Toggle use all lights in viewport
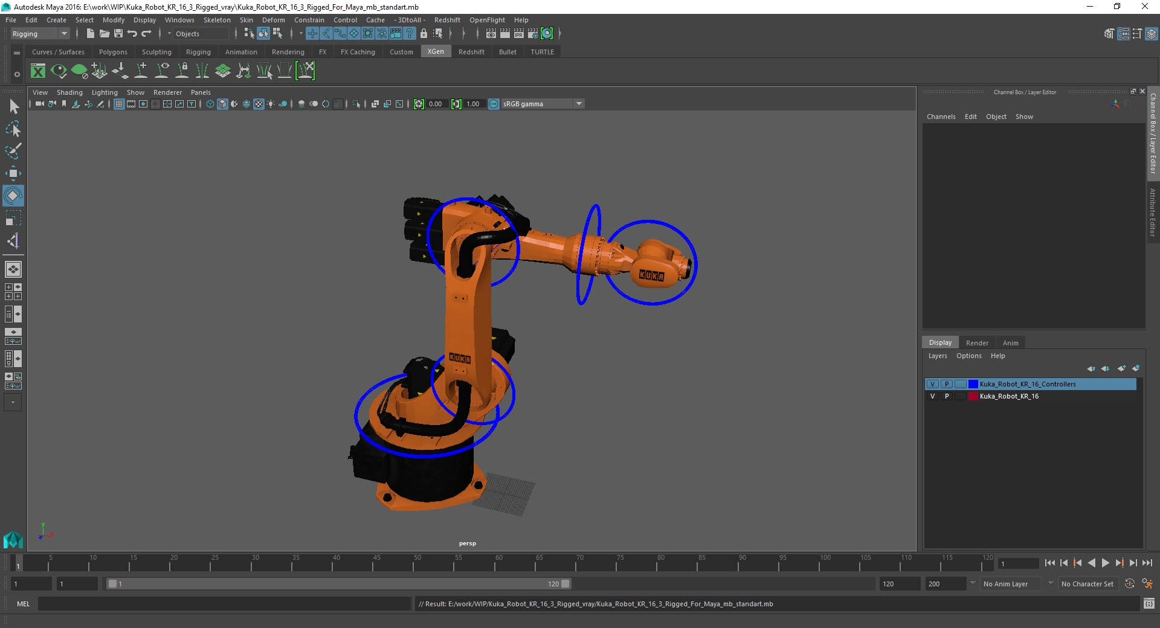This screenshot has width=1160, height=628. pos(271,104)
